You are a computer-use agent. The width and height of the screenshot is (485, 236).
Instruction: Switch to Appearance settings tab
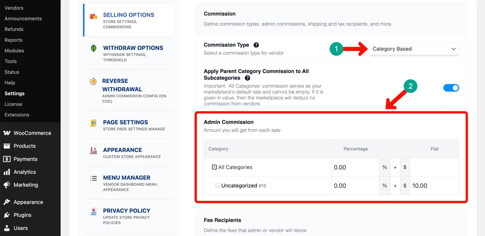[129, 153]
